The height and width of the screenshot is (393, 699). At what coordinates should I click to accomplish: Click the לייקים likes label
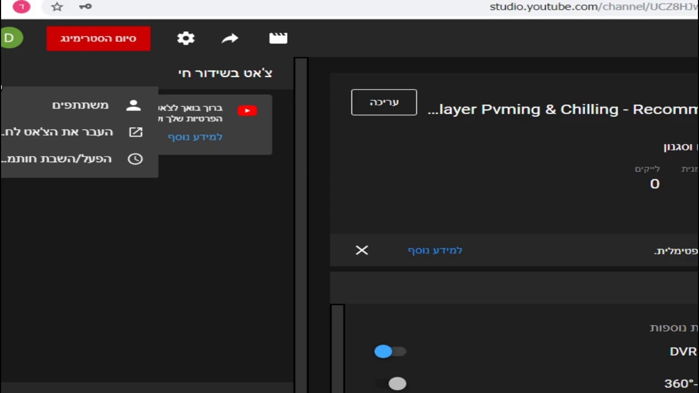click(x=647, y=169)
